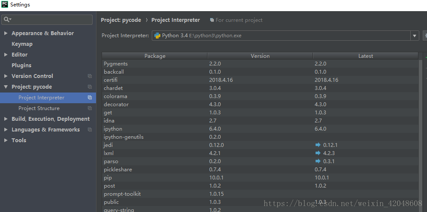427x212 pixels.
Task: Select the backcall package row
Action: [x=260, y=72]
